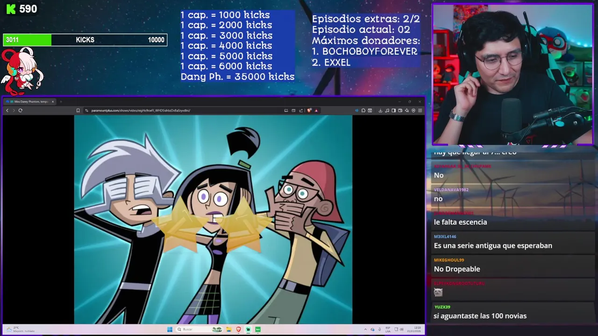Click 'Episodios extras: 2/2' overlay text
This screenshot has height=336, width=598.
click(366, 19)
